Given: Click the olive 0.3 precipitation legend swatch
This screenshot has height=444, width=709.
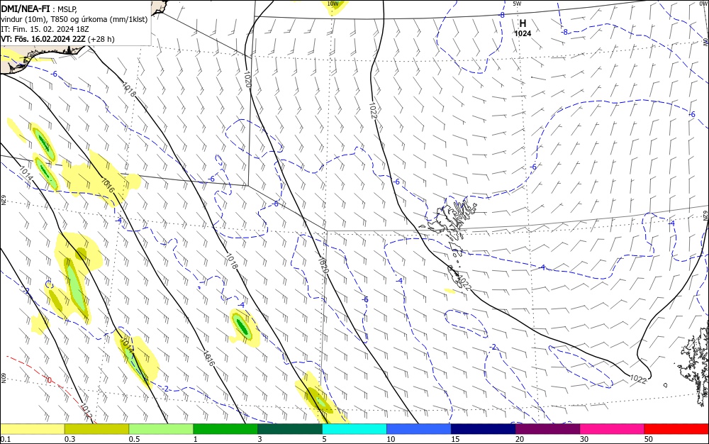Looking at the screenshot, I should pyautogui.click(x=96, y=428).
